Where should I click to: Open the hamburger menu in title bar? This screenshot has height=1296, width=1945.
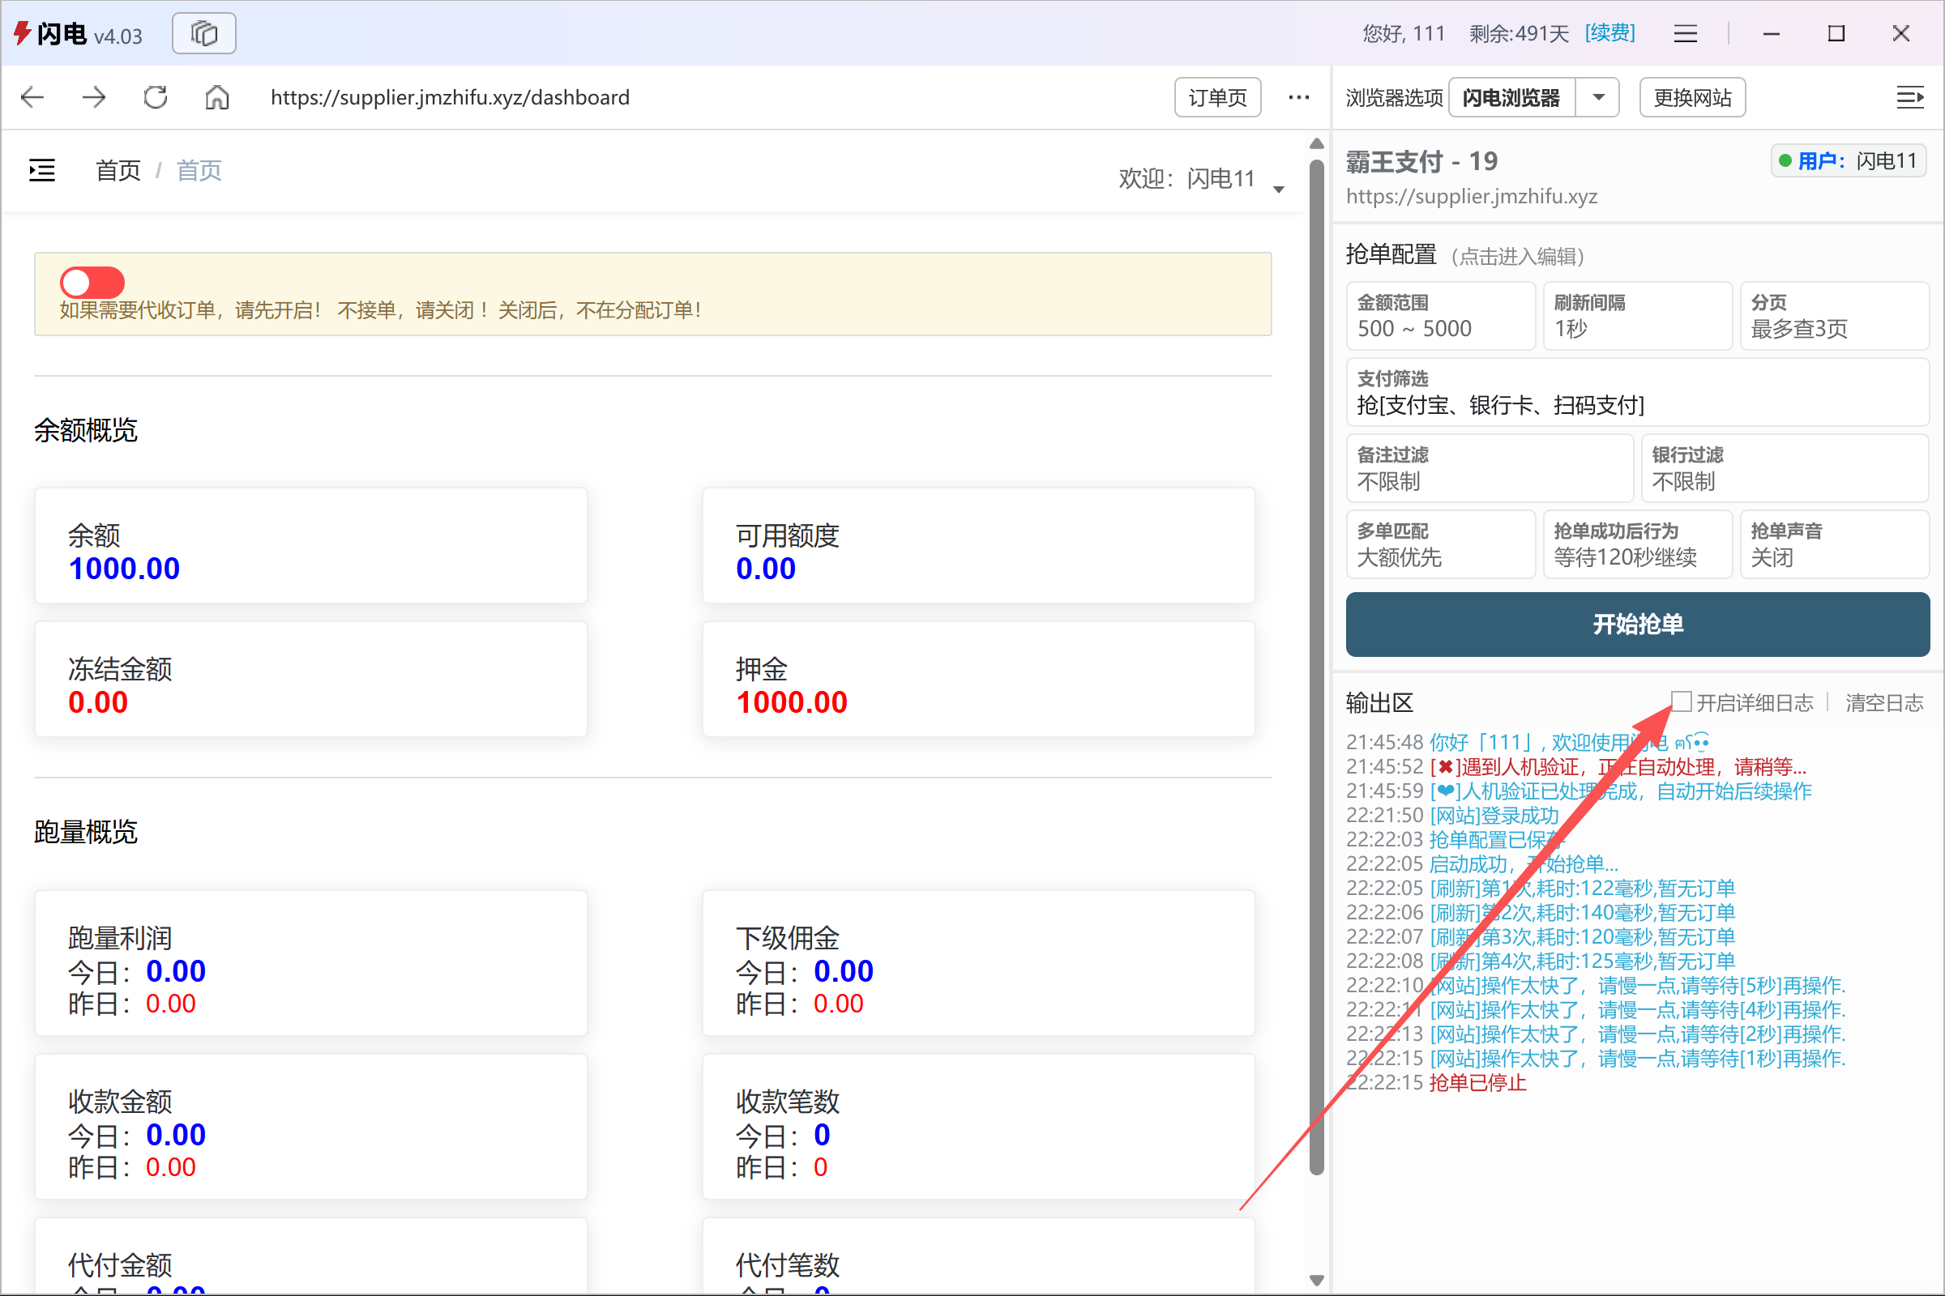point(1685,34)
